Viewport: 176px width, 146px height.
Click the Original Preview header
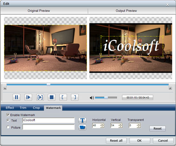pos(39,11)
